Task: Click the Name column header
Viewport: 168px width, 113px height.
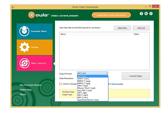Action: (x=96, y=34)
